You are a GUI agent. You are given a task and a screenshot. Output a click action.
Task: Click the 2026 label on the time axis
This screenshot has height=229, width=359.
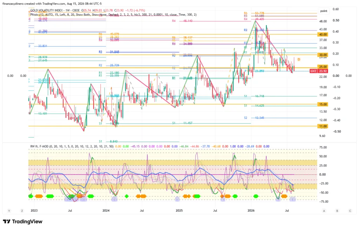click(x=251, y=210)
